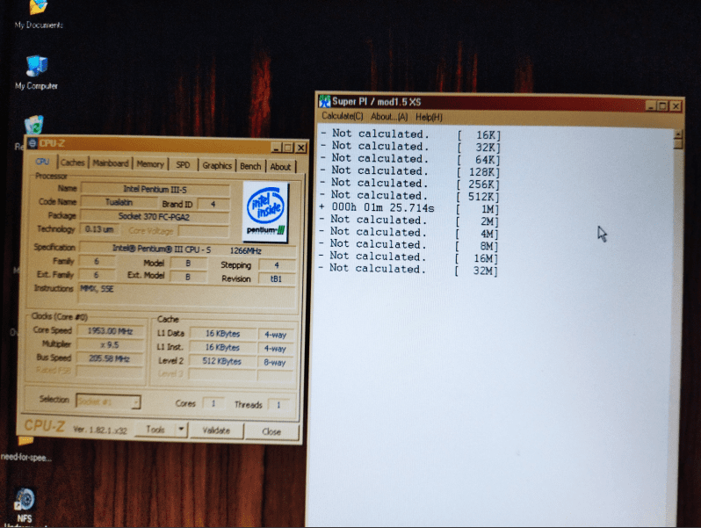Open the About tab in CPU-Z

click(x=280, y=167)
